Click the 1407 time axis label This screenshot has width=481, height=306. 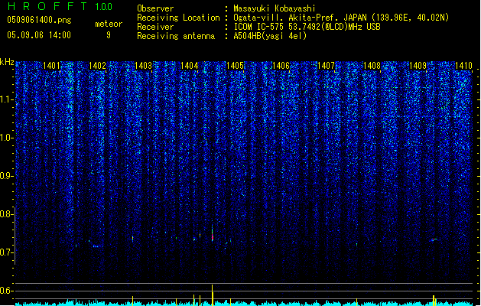point(326,66)
